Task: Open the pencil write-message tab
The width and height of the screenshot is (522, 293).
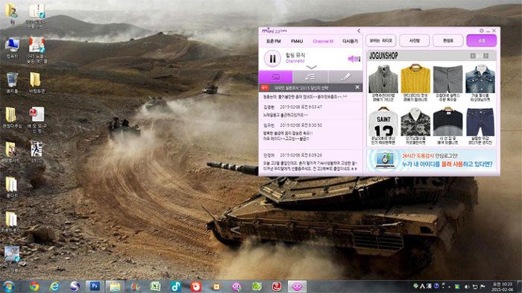Action: pos(345,77)
